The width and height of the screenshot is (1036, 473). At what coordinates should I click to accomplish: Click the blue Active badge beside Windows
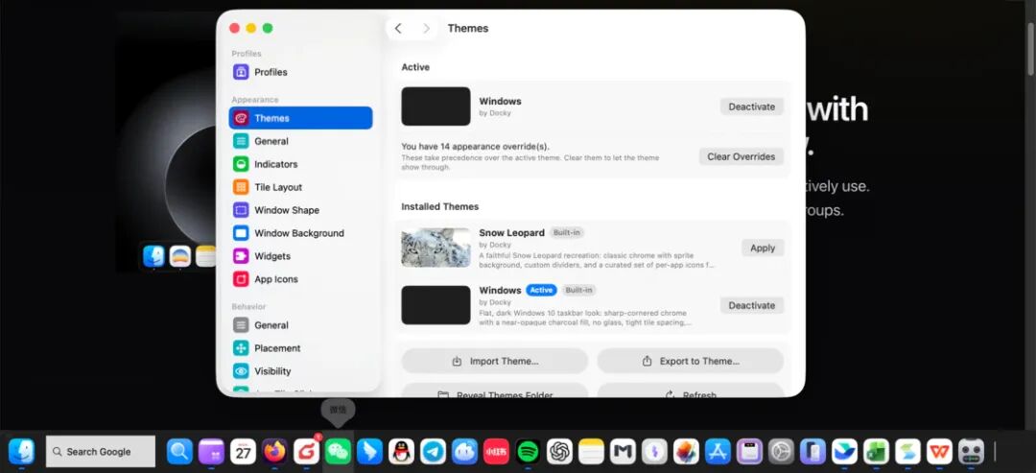tap(541, 290)
